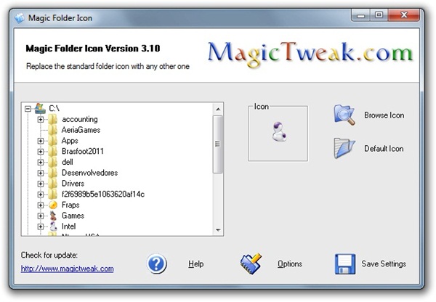Image resolution: width=436 pixels, height=302 pixels.
Task: Click the Magic Folder Icon title bar icon
Action: 20,17
